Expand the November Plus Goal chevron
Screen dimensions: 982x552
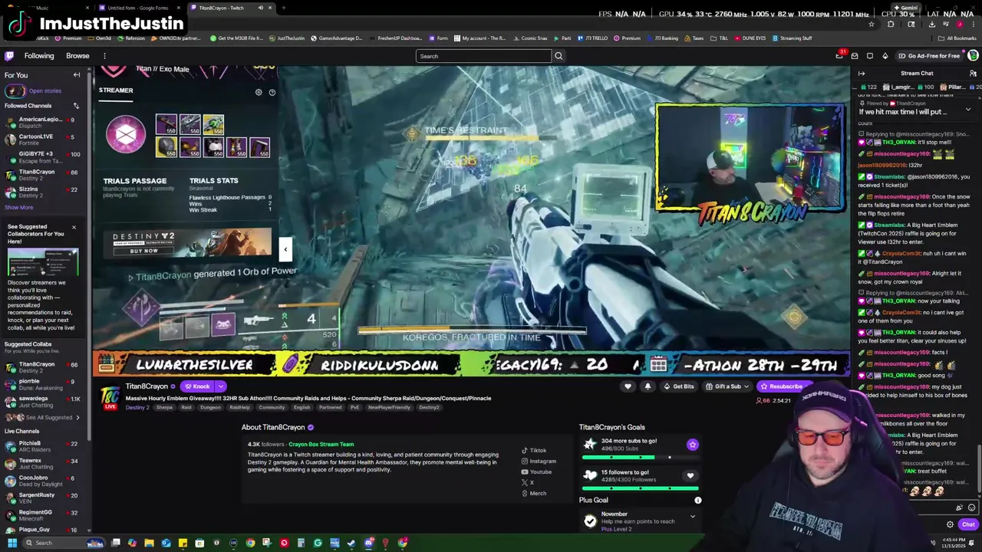click(692, 517)
